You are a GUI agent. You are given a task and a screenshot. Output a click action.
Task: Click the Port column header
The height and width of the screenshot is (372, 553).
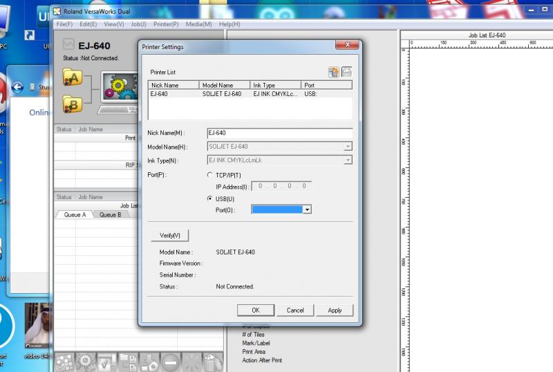tap(326, 85)
